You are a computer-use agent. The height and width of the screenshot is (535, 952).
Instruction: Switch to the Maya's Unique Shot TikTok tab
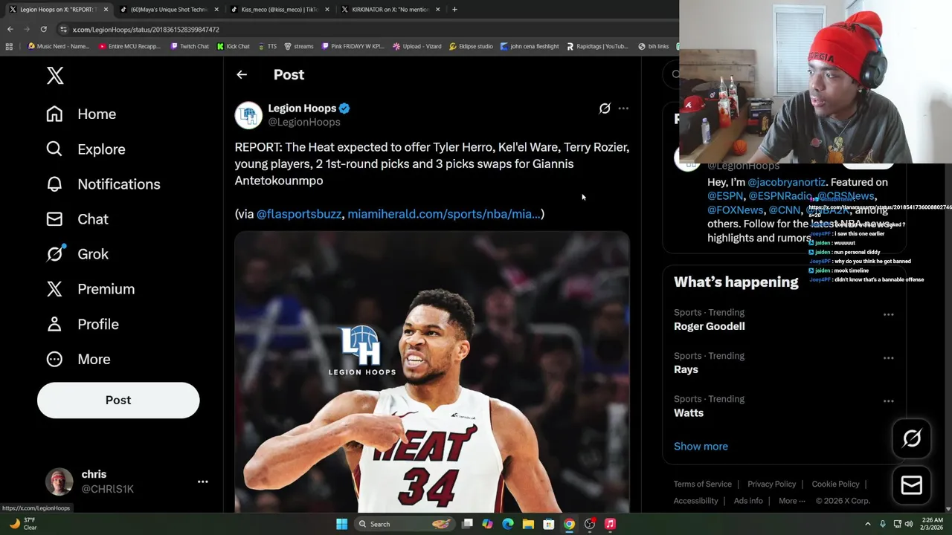click(x=169, y=10)
